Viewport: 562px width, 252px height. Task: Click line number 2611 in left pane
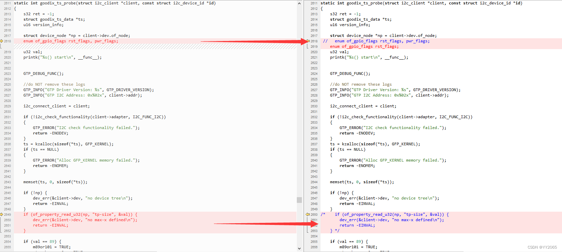tap(7, 3)
